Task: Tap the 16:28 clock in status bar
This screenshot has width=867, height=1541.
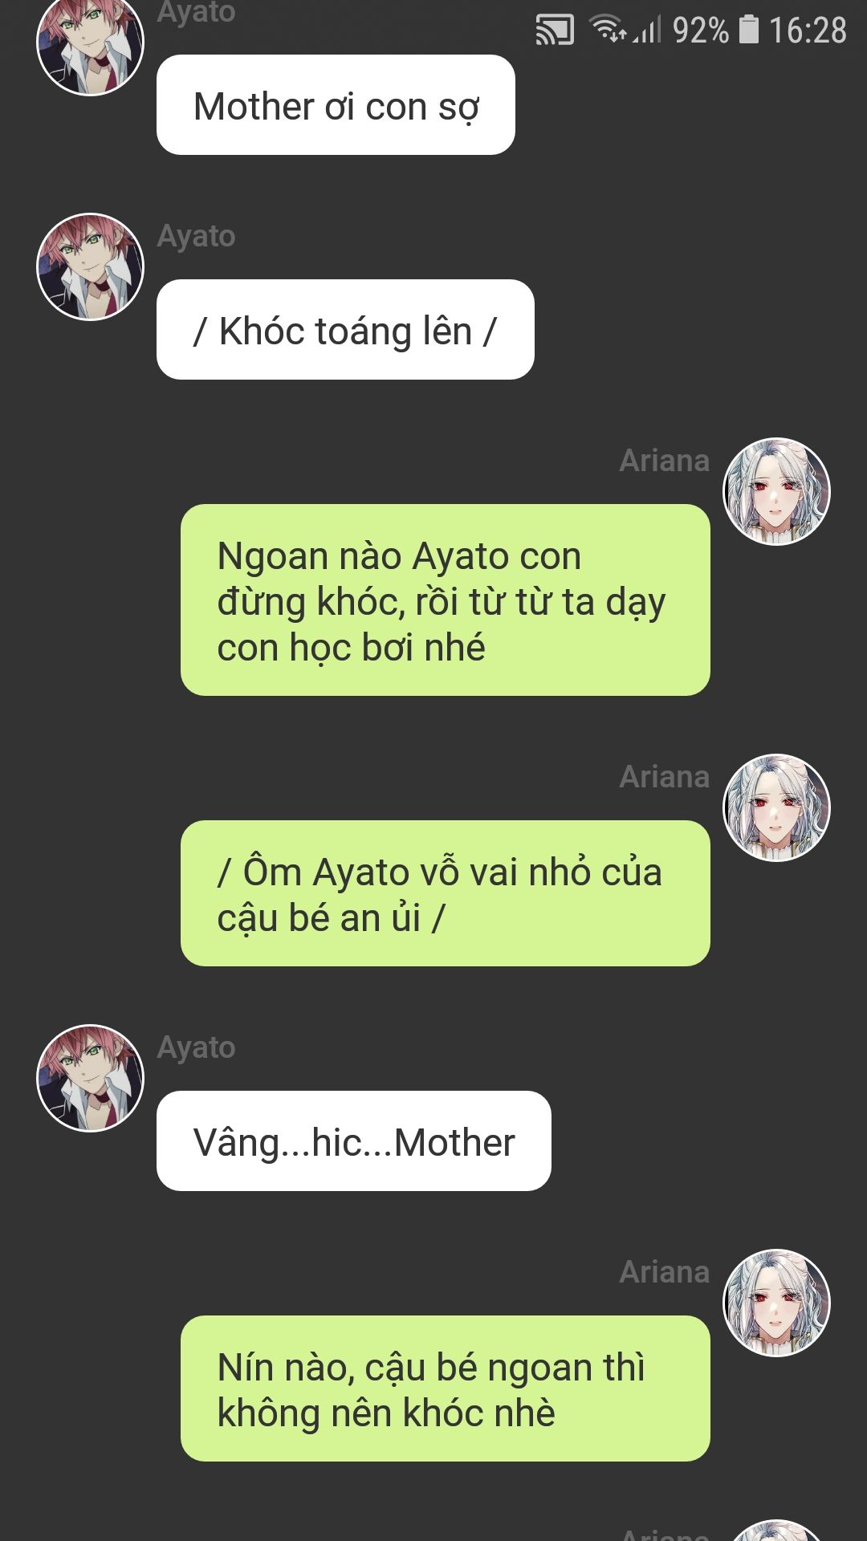Action: click(x=808, y=30)
